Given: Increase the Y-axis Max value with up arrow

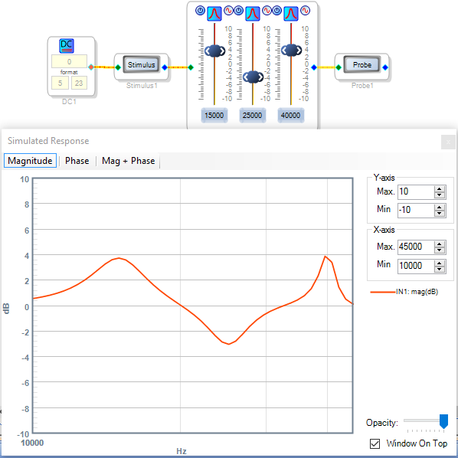Looking at the screenshot, I should coord(440,189).
